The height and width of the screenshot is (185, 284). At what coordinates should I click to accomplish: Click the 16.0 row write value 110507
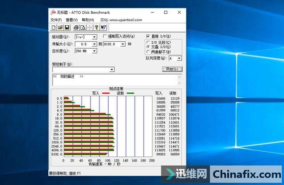tap(160, 118)
